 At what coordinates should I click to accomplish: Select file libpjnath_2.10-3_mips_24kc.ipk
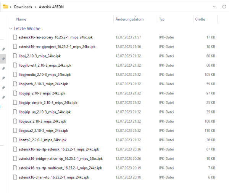pos(43,84)
